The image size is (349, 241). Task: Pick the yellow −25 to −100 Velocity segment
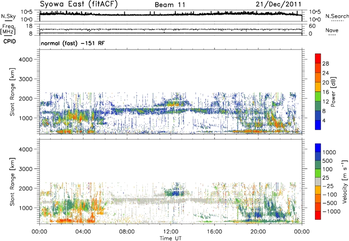click(x=318, y=190)
